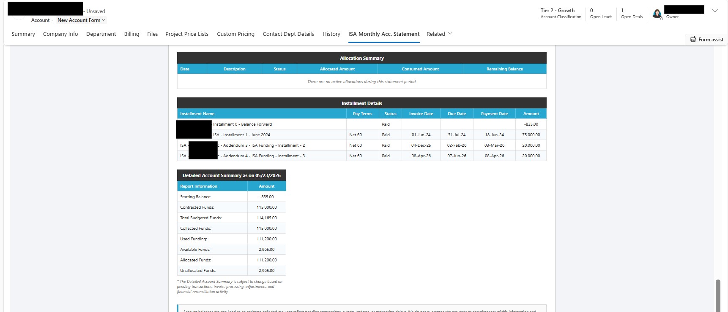Click the owner avatar picture
Image resolution: width=728 pixels, height=312 pixels.
tap(657, 14)
